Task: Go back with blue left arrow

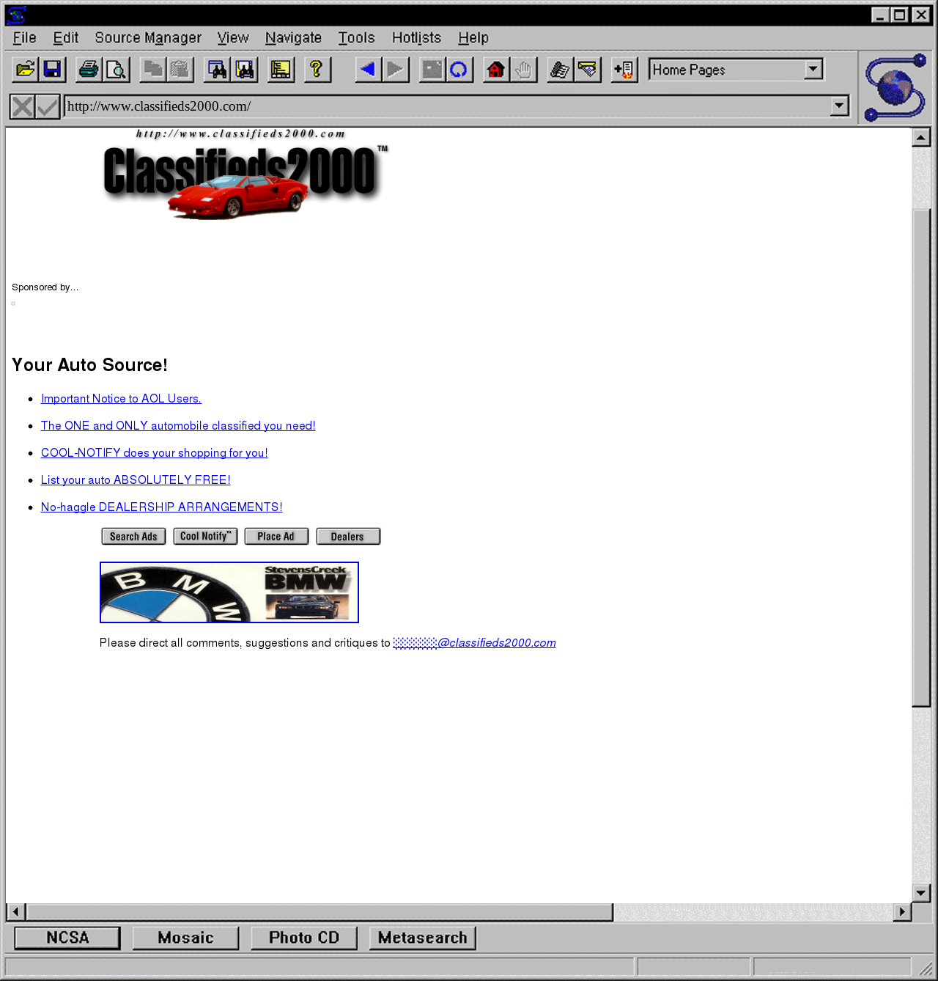Action: 368,70
